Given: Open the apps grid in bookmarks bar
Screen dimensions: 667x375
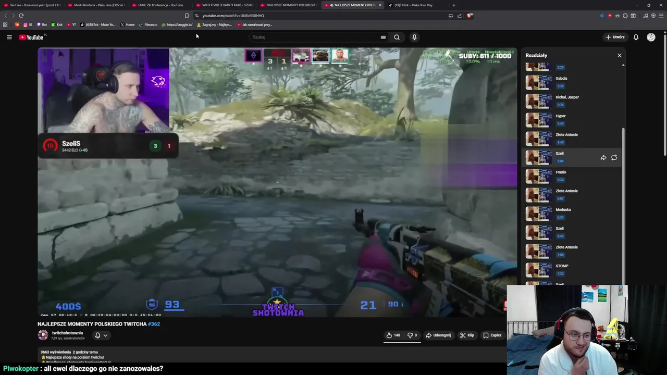Looking at the screenshot, I should pyautogui.click(x=5, y=24).
